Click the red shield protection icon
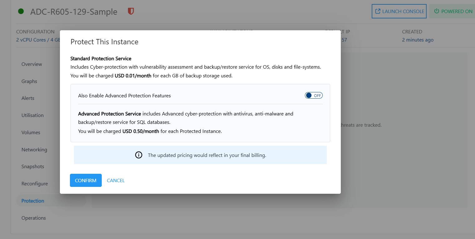This screenshot has height=239, width=475. coord(131,12)
